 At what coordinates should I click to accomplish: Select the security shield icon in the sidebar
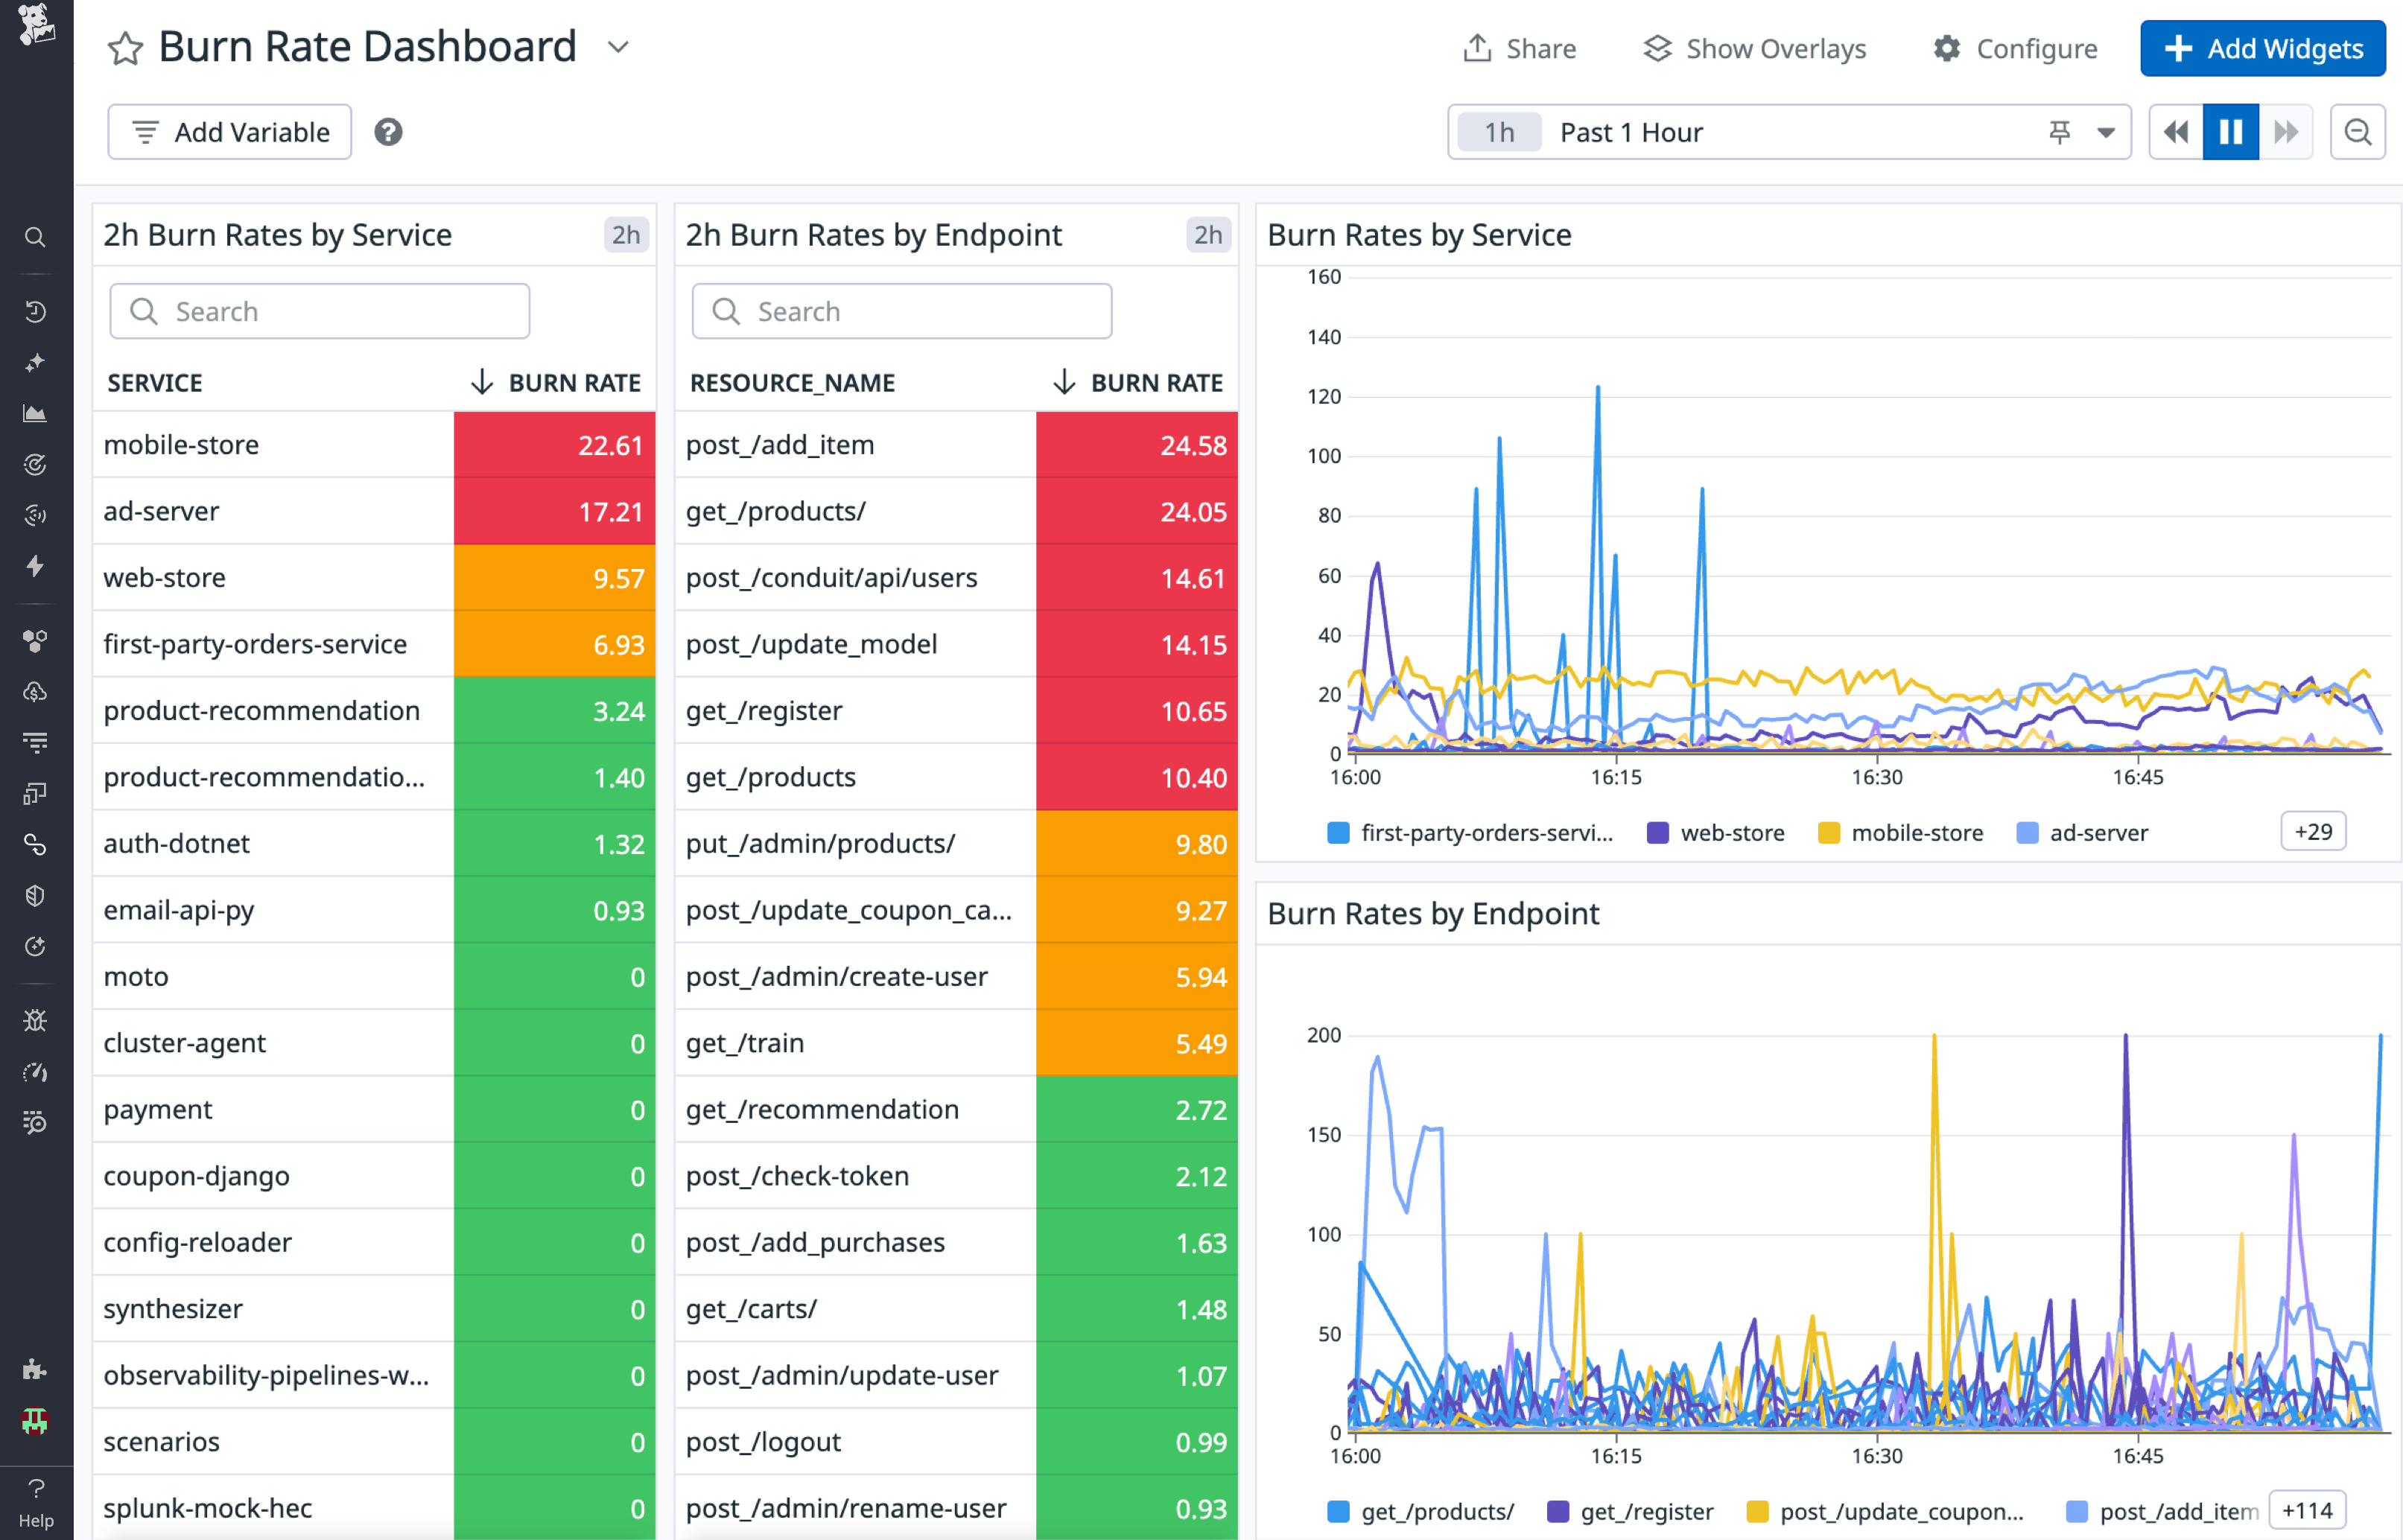pos(35,895)
